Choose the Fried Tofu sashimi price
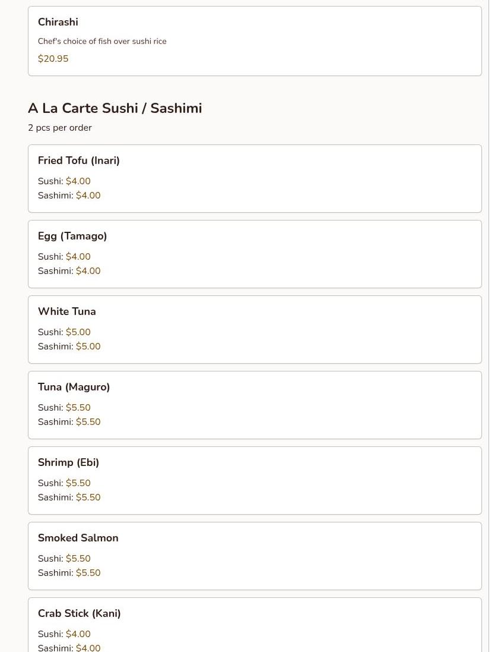The width and height of the screenshot is (501, 652). pos(88,196)
